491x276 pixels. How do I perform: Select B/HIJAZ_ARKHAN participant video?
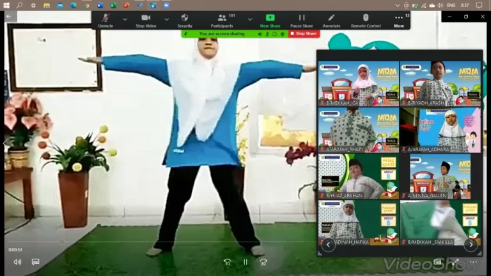click(359, 176)
